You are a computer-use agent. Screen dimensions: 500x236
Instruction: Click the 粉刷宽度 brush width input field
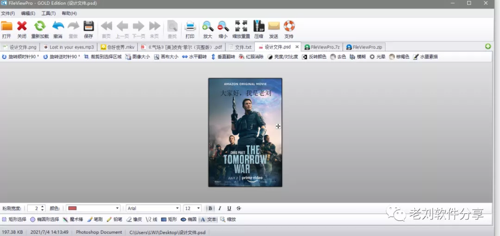[x=34, y=208]
